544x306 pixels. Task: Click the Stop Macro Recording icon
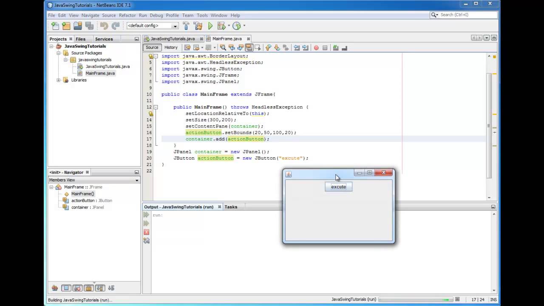click(325, 48)
